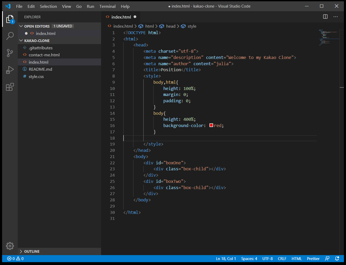Click the hash icon of style.css
Screen dimensions: 346x265
click(25, 76)
